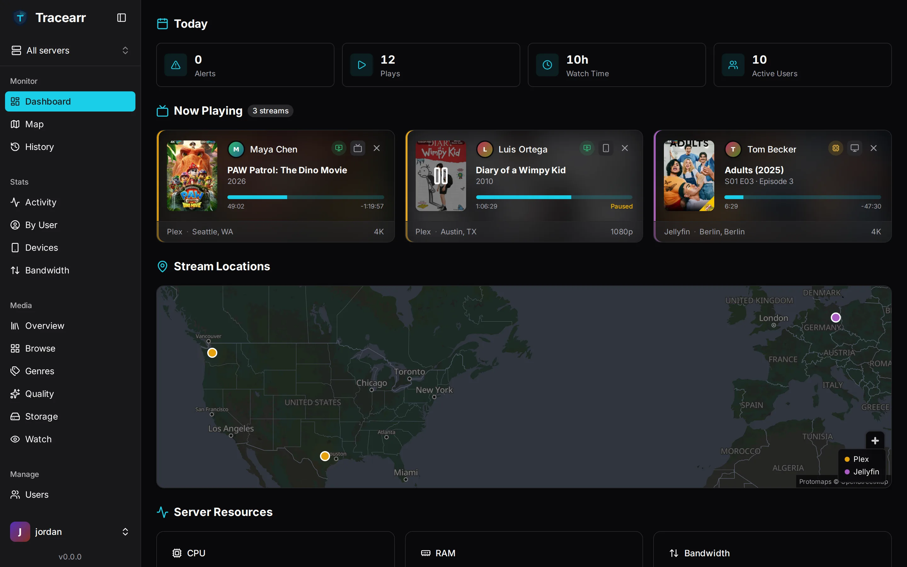The height and width of the screenshot is (567, 907).
Task: Click the By User person icon
Action: 15,225
